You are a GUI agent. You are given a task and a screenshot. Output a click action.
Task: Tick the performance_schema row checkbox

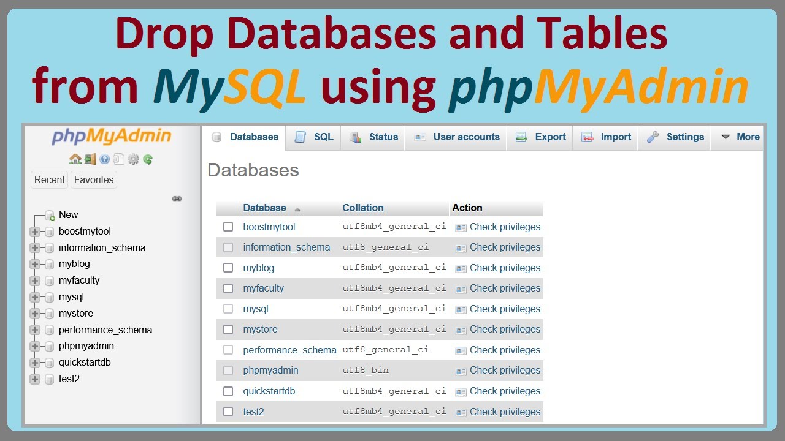pos(228,350)
